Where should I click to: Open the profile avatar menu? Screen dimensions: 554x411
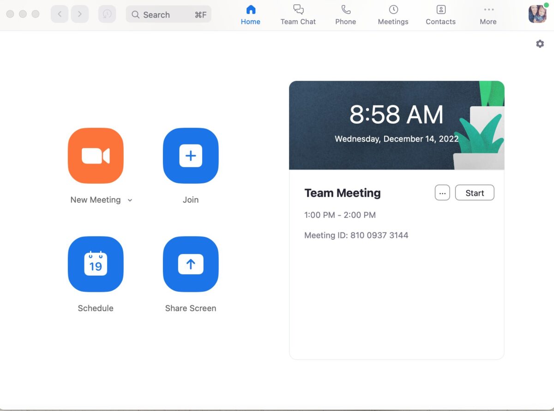(537, 14)
